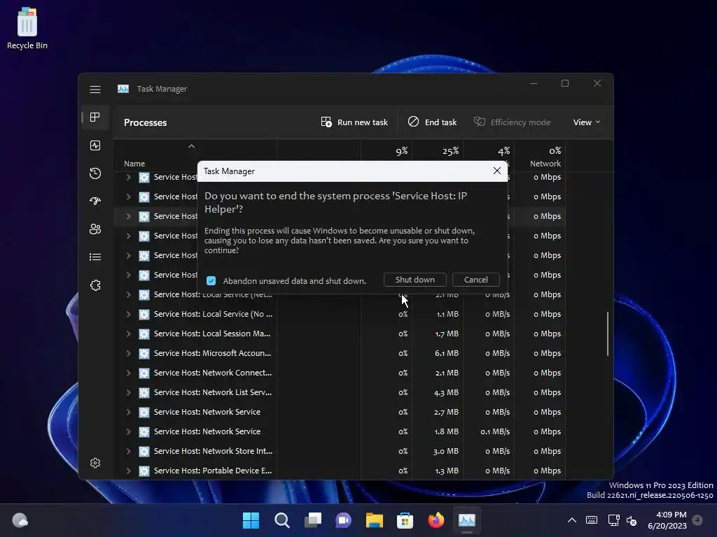Expand Service Host: Network Connect... row
Image resolution: width=717 pixels, height=537 pixels.
(x=129, y=373)
